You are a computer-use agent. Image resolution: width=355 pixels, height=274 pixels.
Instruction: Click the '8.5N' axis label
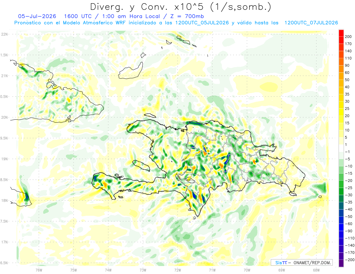[x=4, y=180]
